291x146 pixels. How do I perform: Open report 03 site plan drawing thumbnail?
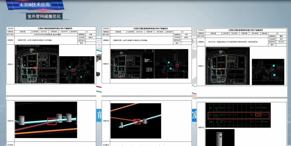(227, 65)
